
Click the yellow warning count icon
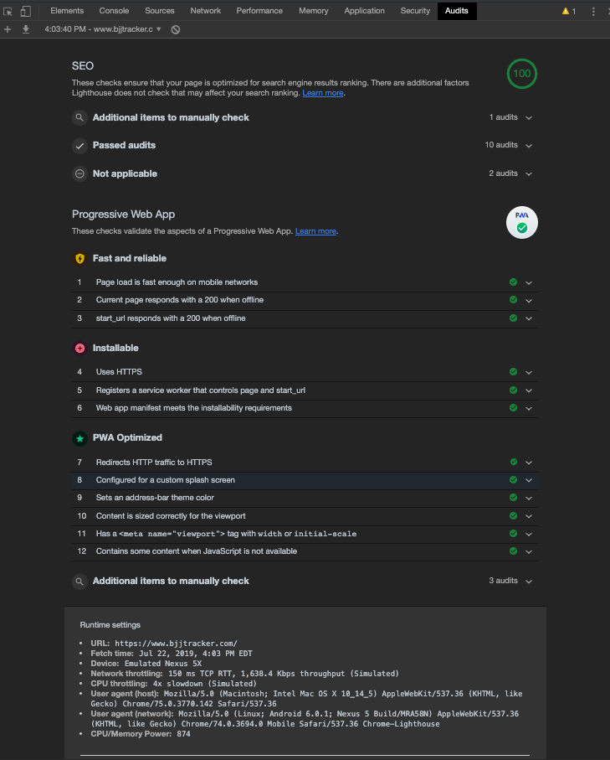[x=568, y=11]
